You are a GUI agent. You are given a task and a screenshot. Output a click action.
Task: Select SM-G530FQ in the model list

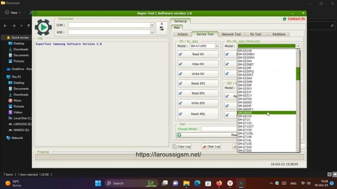267,71
